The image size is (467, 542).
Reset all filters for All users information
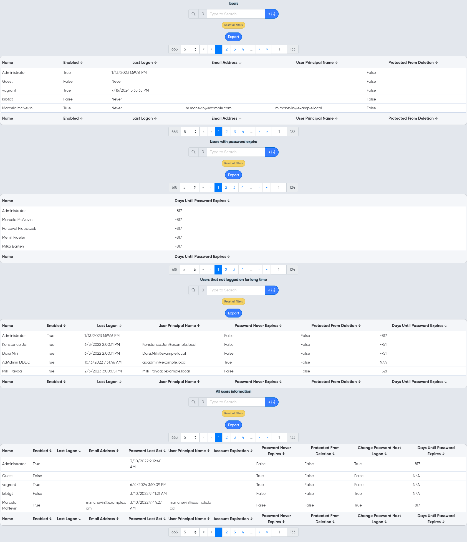(233, 413)
